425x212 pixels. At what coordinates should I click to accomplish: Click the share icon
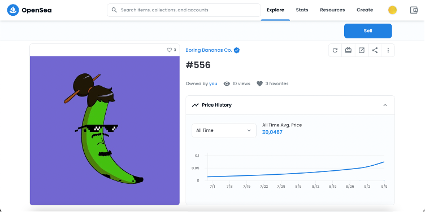[375, 50]
